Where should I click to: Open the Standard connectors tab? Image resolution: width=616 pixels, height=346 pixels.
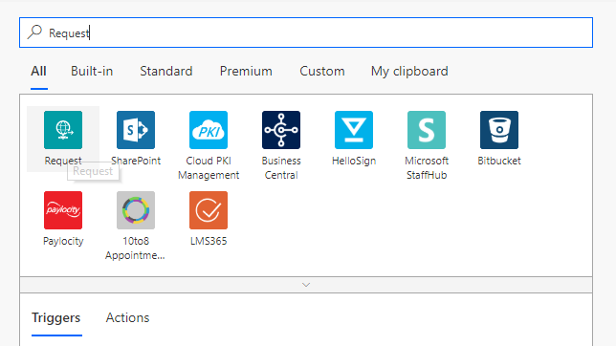[166, 71]
